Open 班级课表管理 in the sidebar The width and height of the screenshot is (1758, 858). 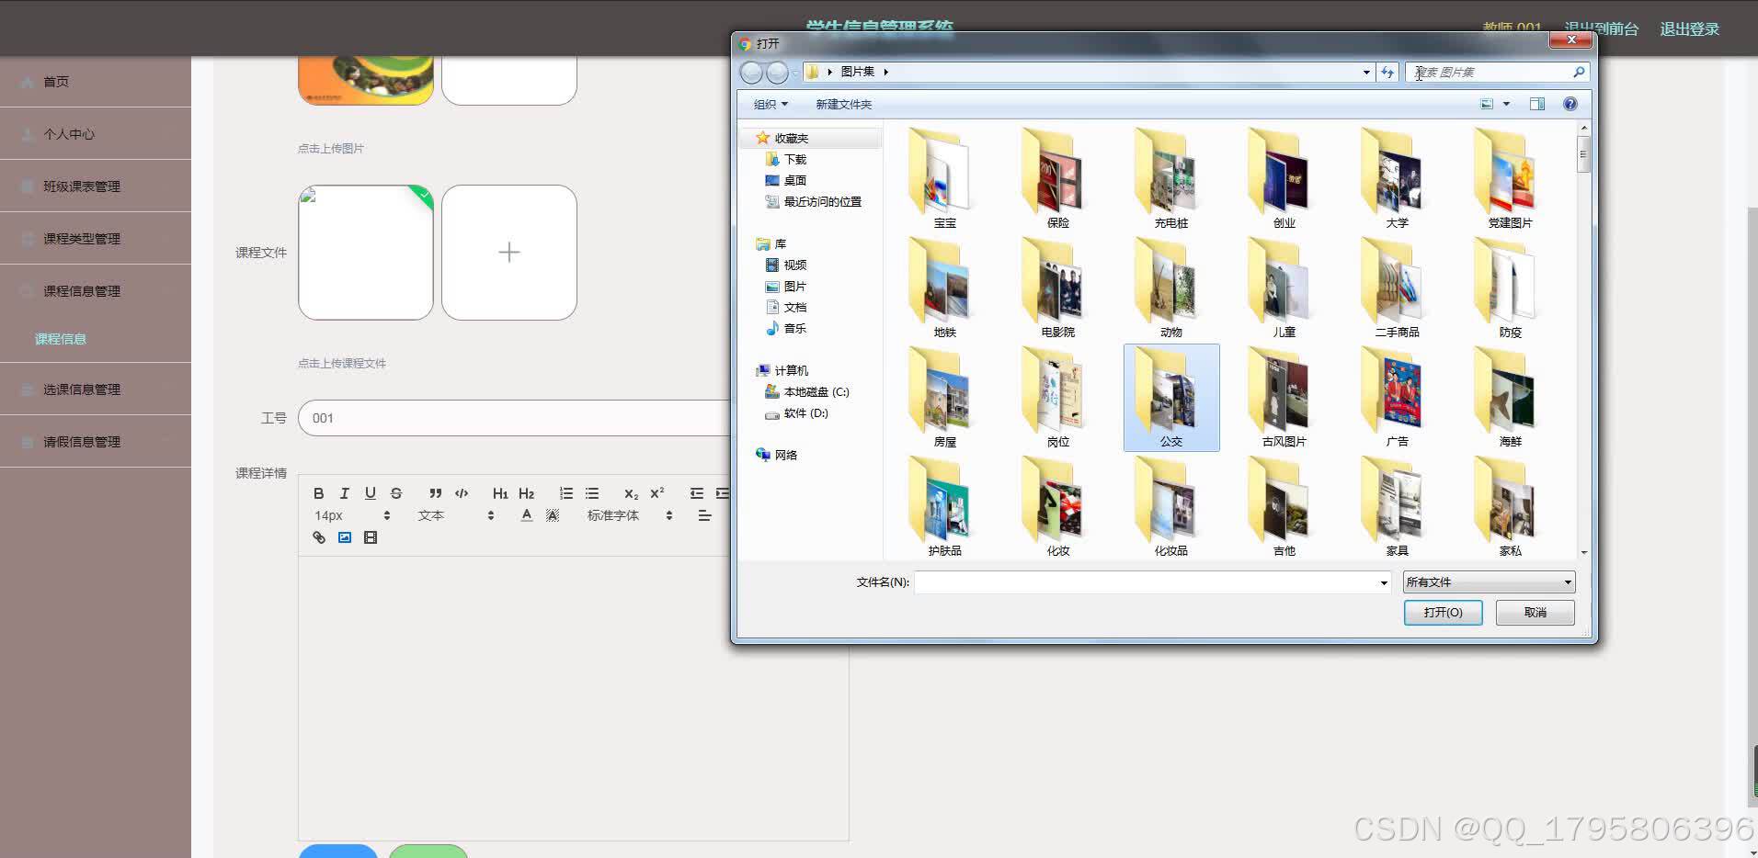click(96, 186)
